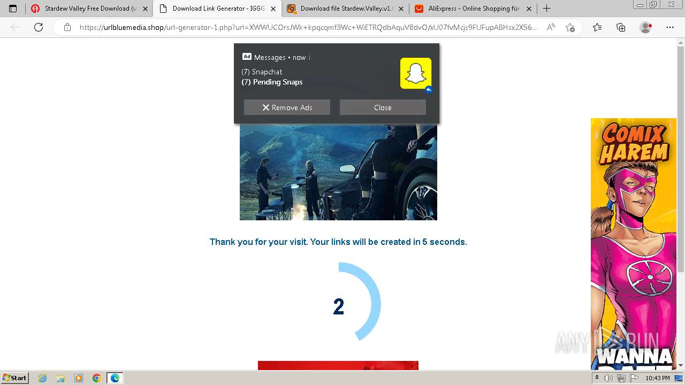Launch Google Chrome from taskbar
The width and height of the screenshot is (685, 385).
(96, 378)
